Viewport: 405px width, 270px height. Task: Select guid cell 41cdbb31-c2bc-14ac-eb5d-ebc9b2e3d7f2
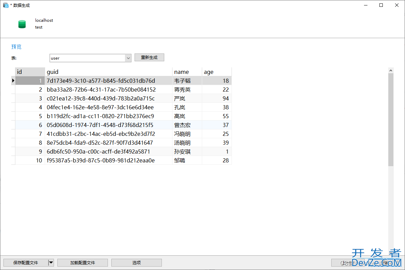[x=109, y=134]
